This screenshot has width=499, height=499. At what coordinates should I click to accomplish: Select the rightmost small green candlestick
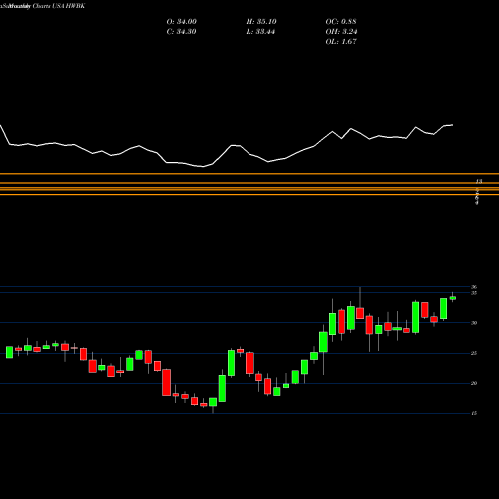pyautogui.click(x=453, y=298)
